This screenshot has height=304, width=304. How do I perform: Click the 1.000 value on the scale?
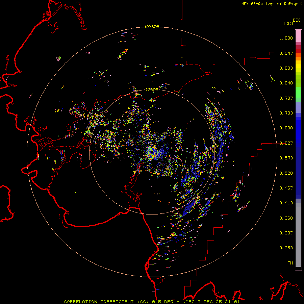[x=286, y=38]
